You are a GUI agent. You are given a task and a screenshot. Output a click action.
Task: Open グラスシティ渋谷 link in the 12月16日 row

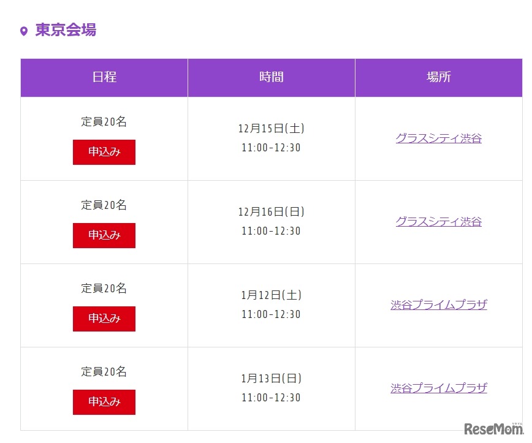(x=439, y=222)
